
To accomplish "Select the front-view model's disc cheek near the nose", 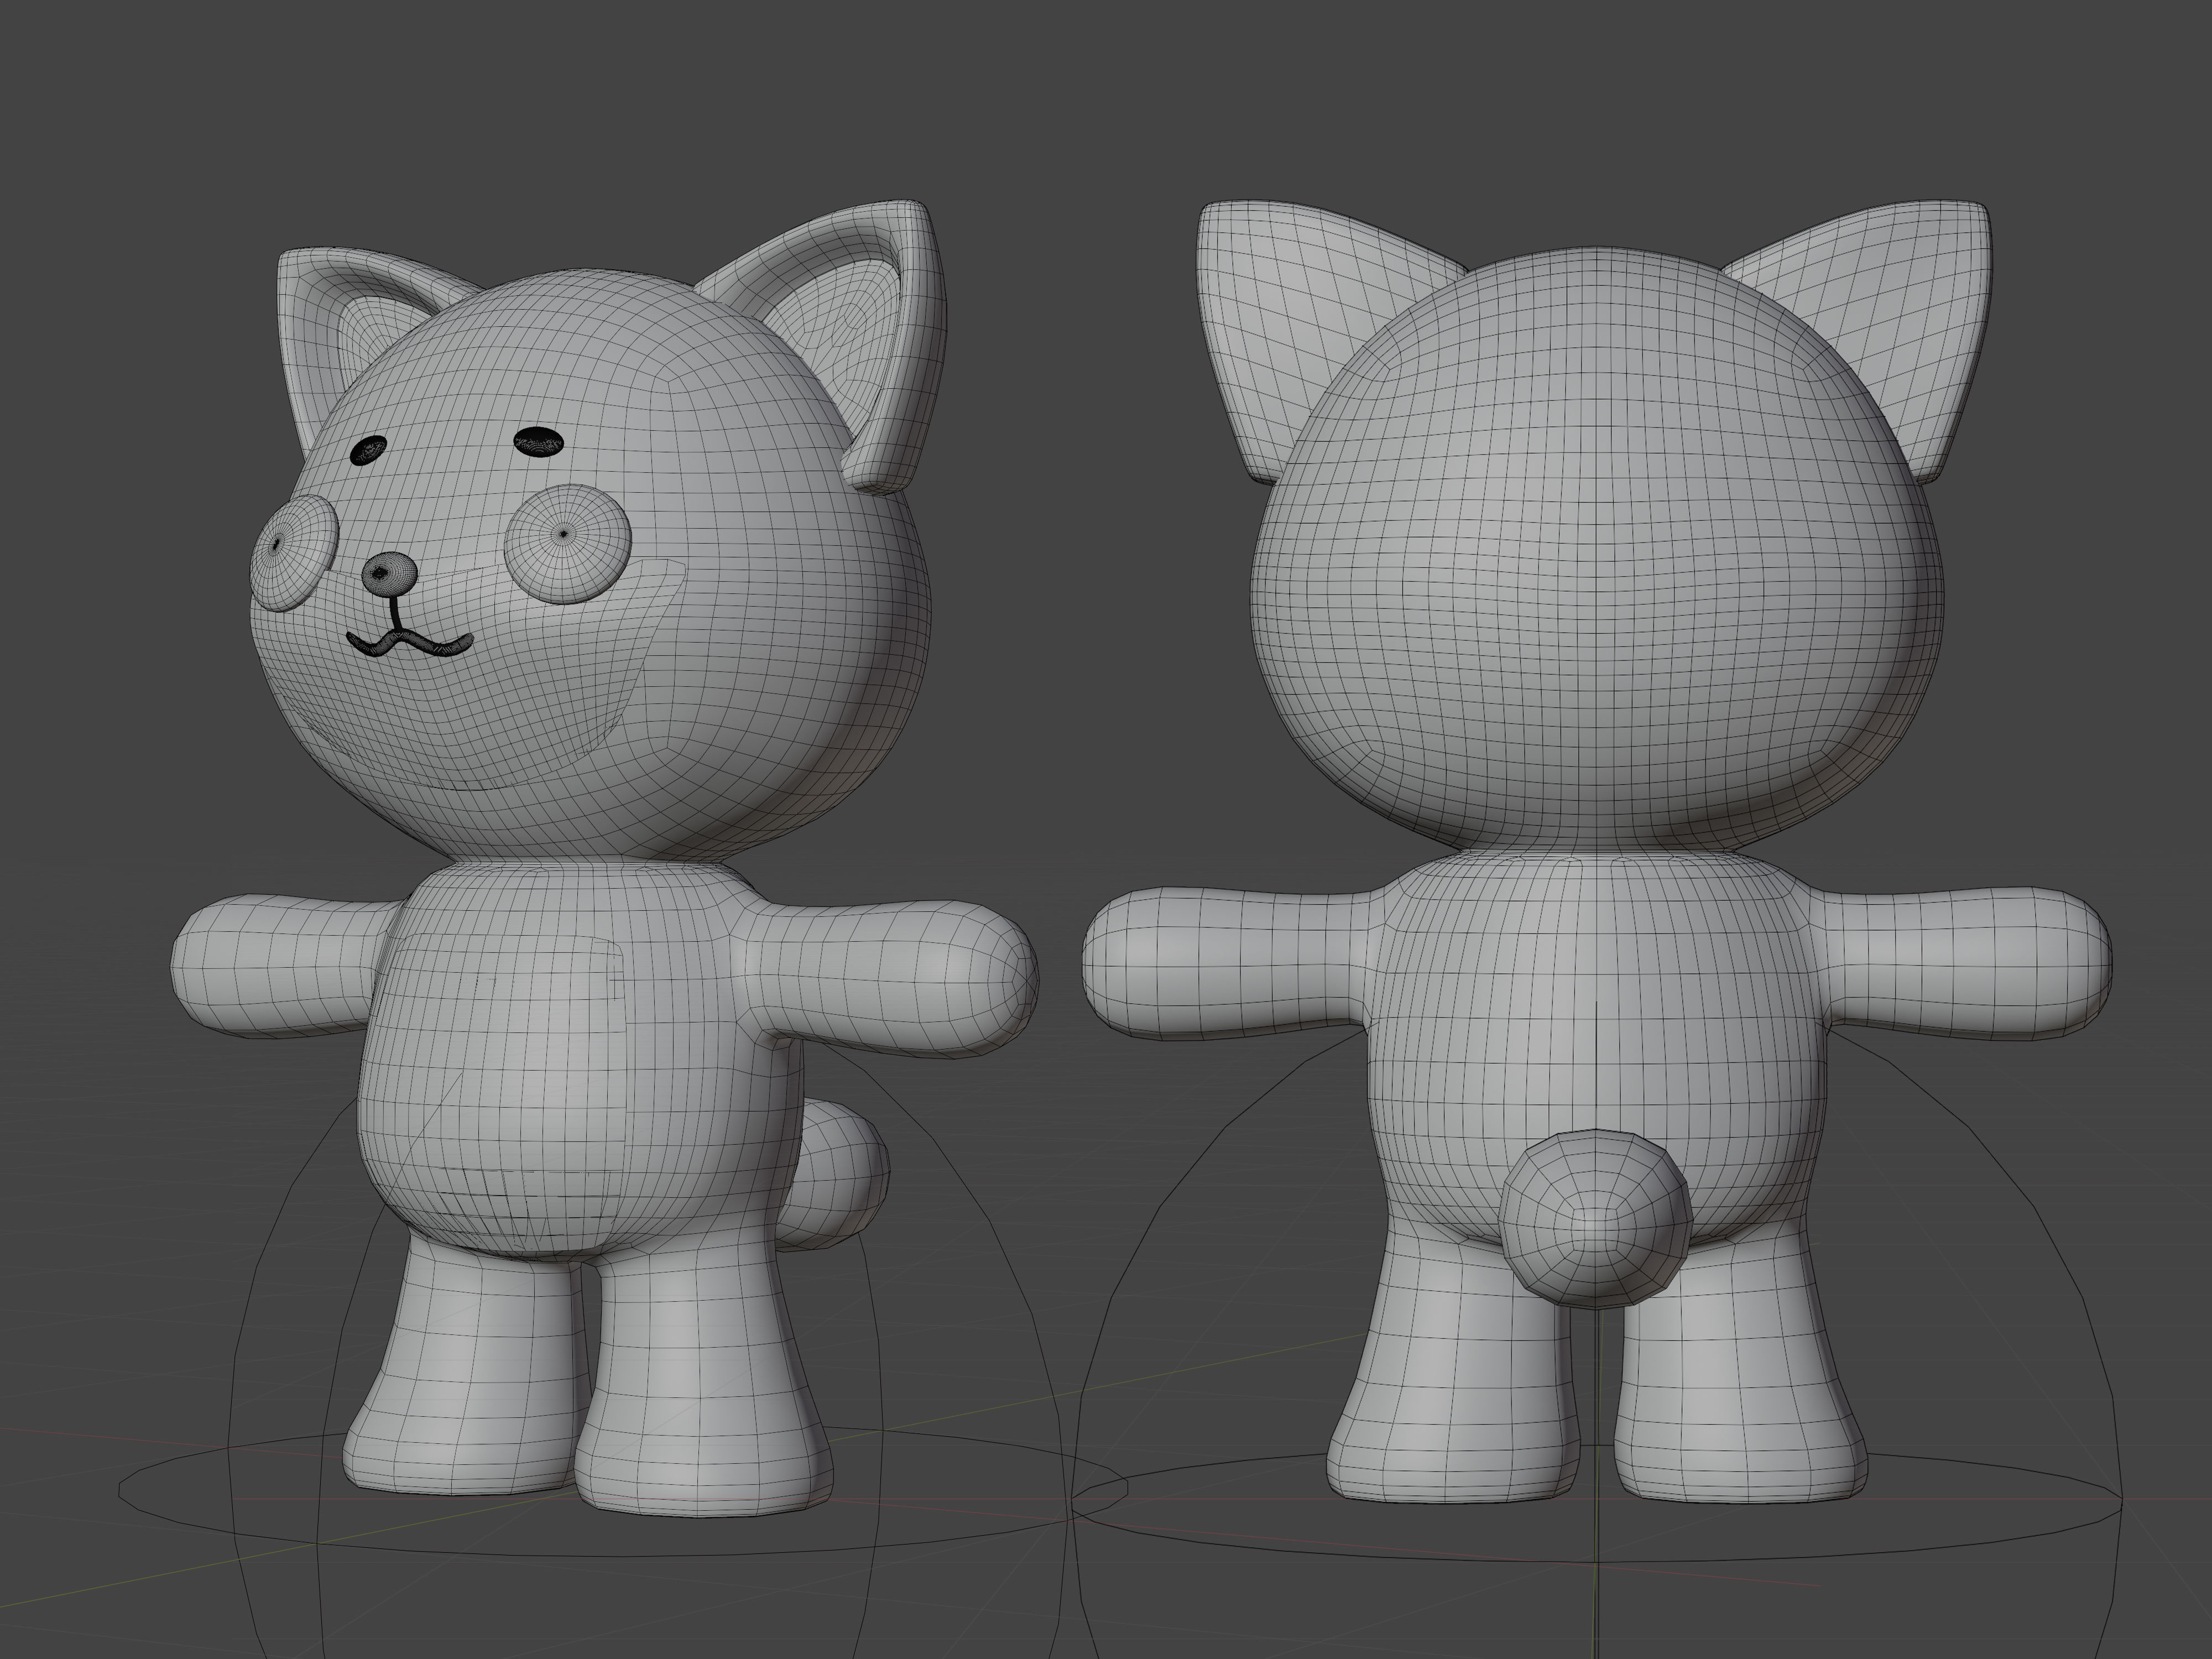I will pyautogui.click(x=294, y=552).
